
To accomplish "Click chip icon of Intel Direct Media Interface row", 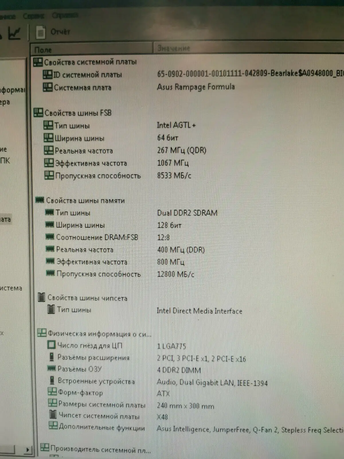I will pyautogui.click(x=51, y=309).
